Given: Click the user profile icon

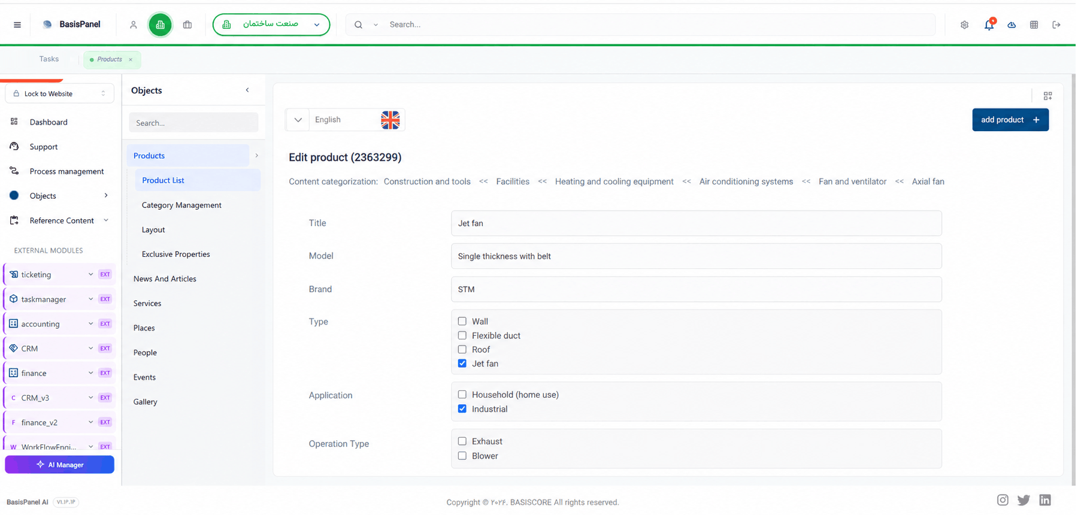Looking at the screenshot, I should click(x=134, y=25).
